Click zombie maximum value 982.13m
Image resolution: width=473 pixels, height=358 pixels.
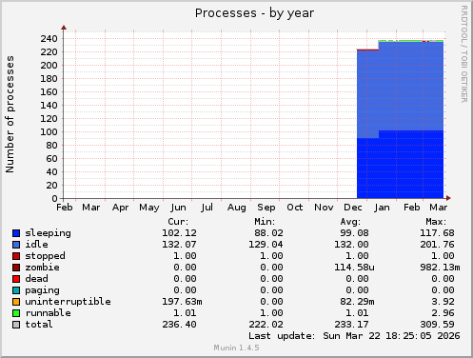click(x=440, y=268)
